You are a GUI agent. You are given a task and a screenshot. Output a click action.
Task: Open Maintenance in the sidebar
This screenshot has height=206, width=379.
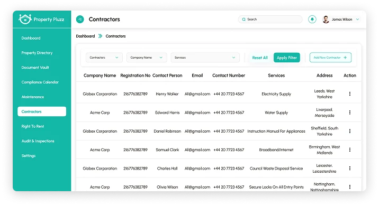[33, 97]
